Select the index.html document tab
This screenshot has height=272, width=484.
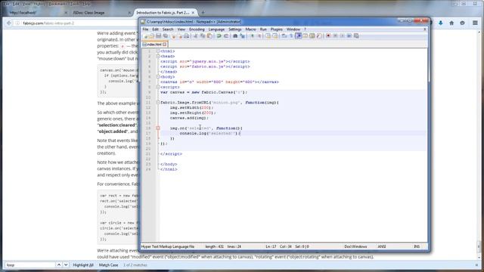coord(154,45)
